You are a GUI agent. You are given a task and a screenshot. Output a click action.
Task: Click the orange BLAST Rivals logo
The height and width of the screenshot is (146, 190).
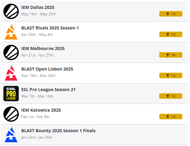pos(11,32)
